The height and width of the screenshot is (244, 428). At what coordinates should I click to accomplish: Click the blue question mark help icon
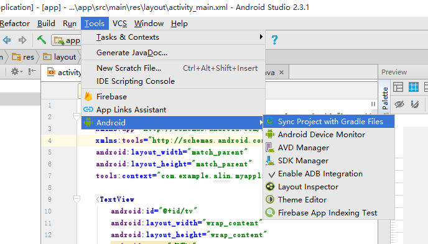pyautogui.click(x=274, y=40)
